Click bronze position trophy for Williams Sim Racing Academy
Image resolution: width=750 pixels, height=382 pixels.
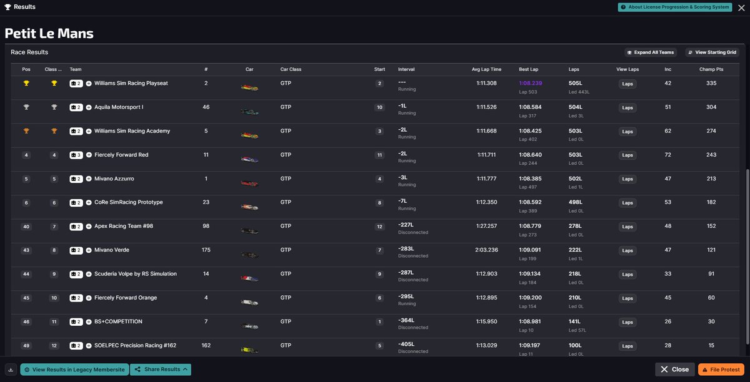coord(26,131)
